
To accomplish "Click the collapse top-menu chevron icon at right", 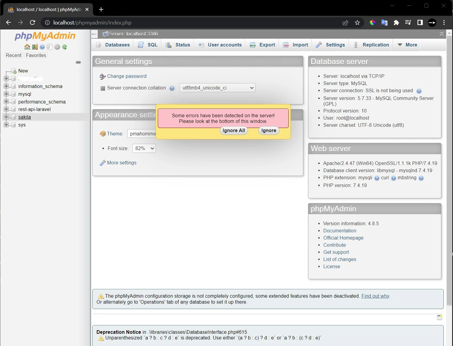I will point(442,34).
